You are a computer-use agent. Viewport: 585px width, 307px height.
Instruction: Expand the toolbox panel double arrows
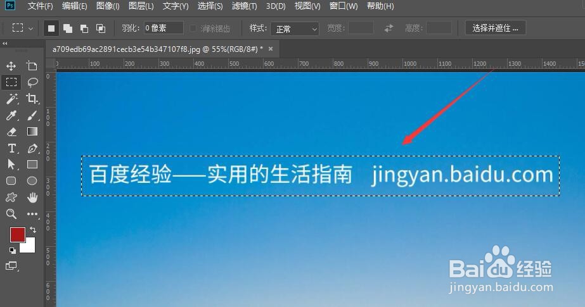coord(5,44)
